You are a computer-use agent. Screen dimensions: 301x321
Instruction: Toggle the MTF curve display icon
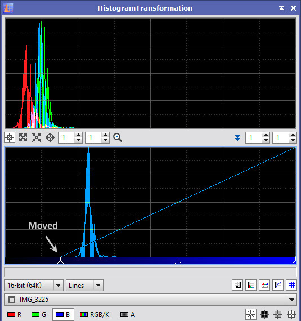point(278,285)
